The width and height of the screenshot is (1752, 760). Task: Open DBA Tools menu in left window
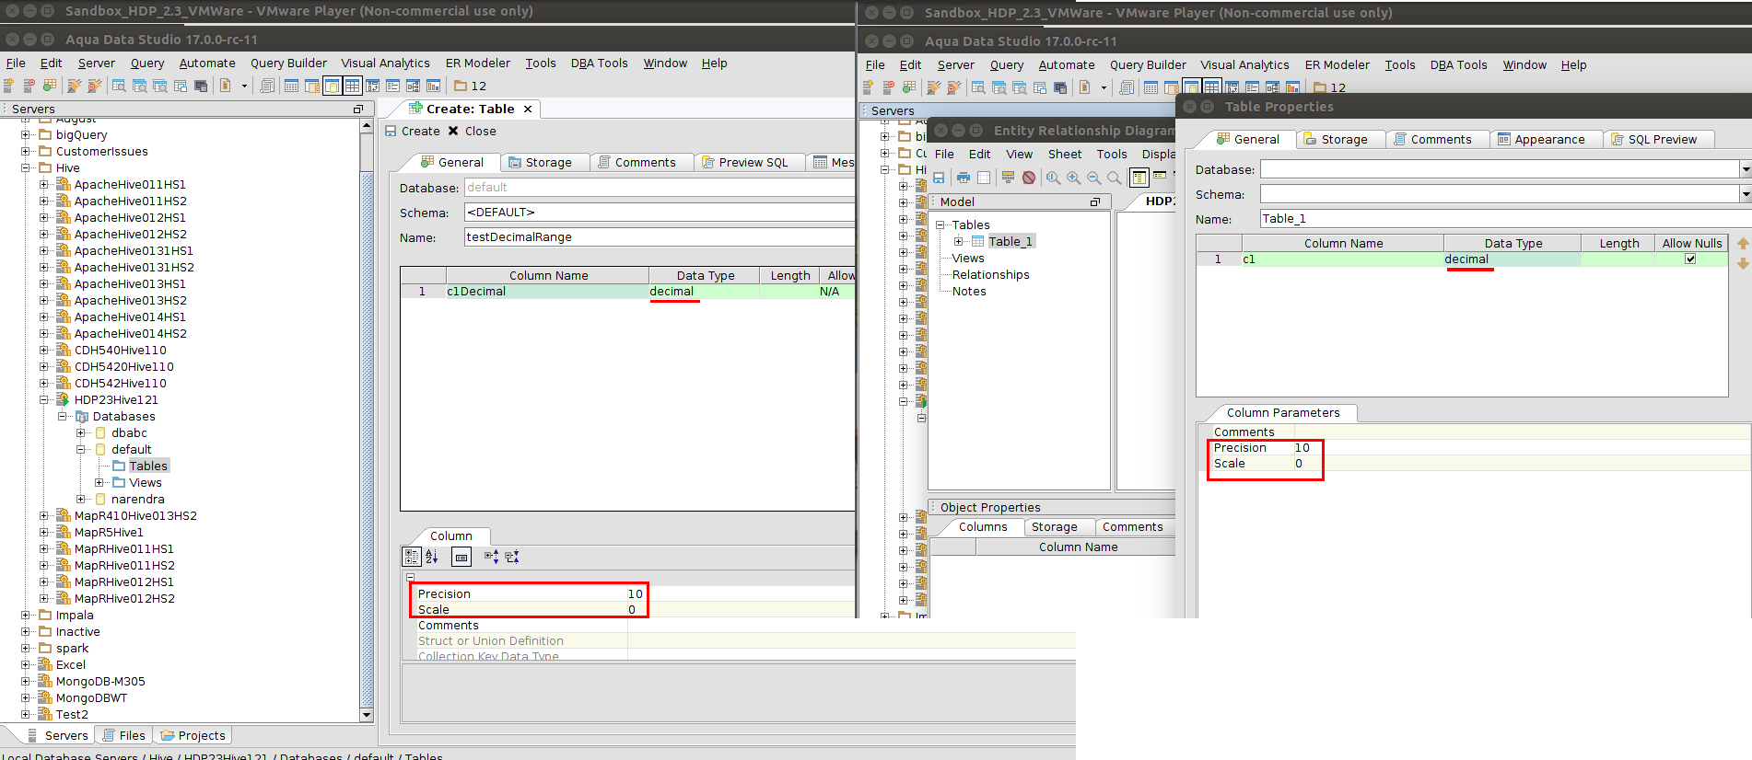(x=599, y=63)
